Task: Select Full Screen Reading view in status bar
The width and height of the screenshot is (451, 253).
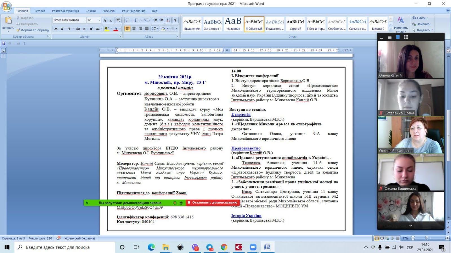Action: [x=382, y=238]
